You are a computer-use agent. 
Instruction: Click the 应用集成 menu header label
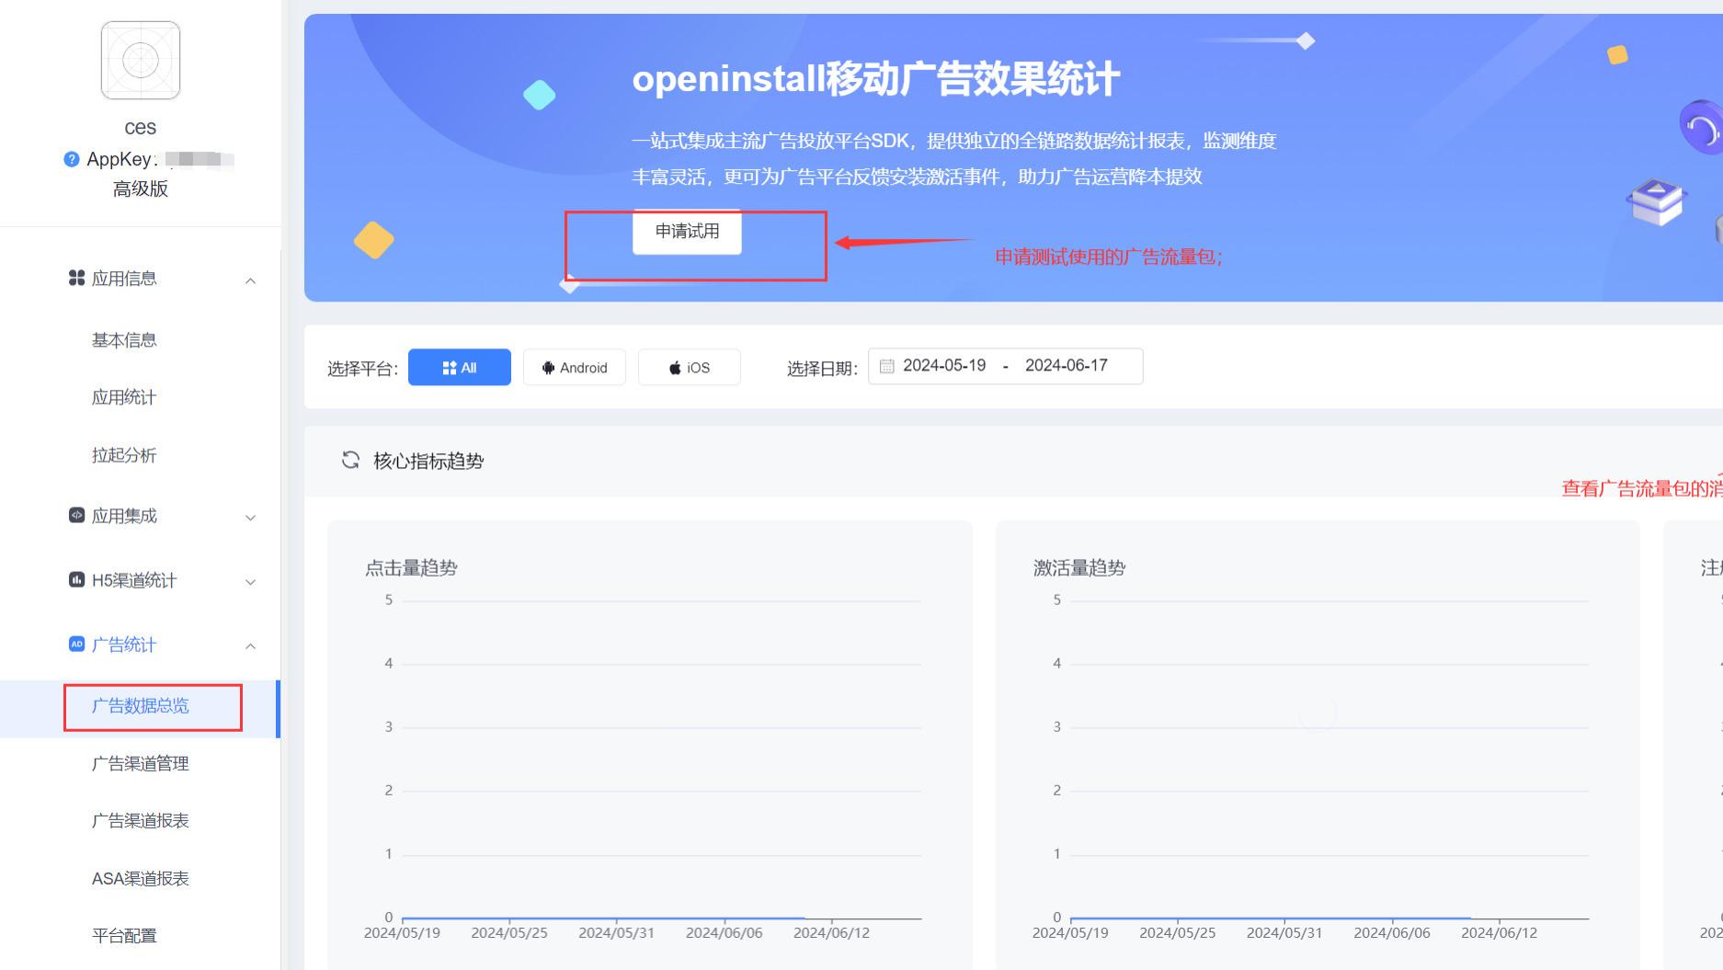[124, 516]
